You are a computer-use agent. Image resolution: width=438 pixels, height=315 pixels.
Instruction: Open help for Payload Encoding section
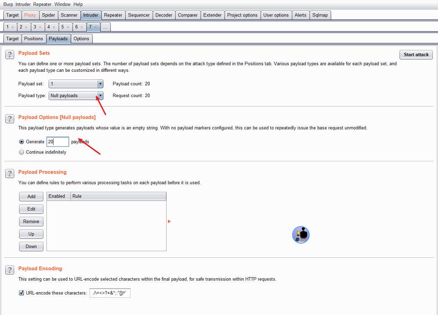pos(9,270)
